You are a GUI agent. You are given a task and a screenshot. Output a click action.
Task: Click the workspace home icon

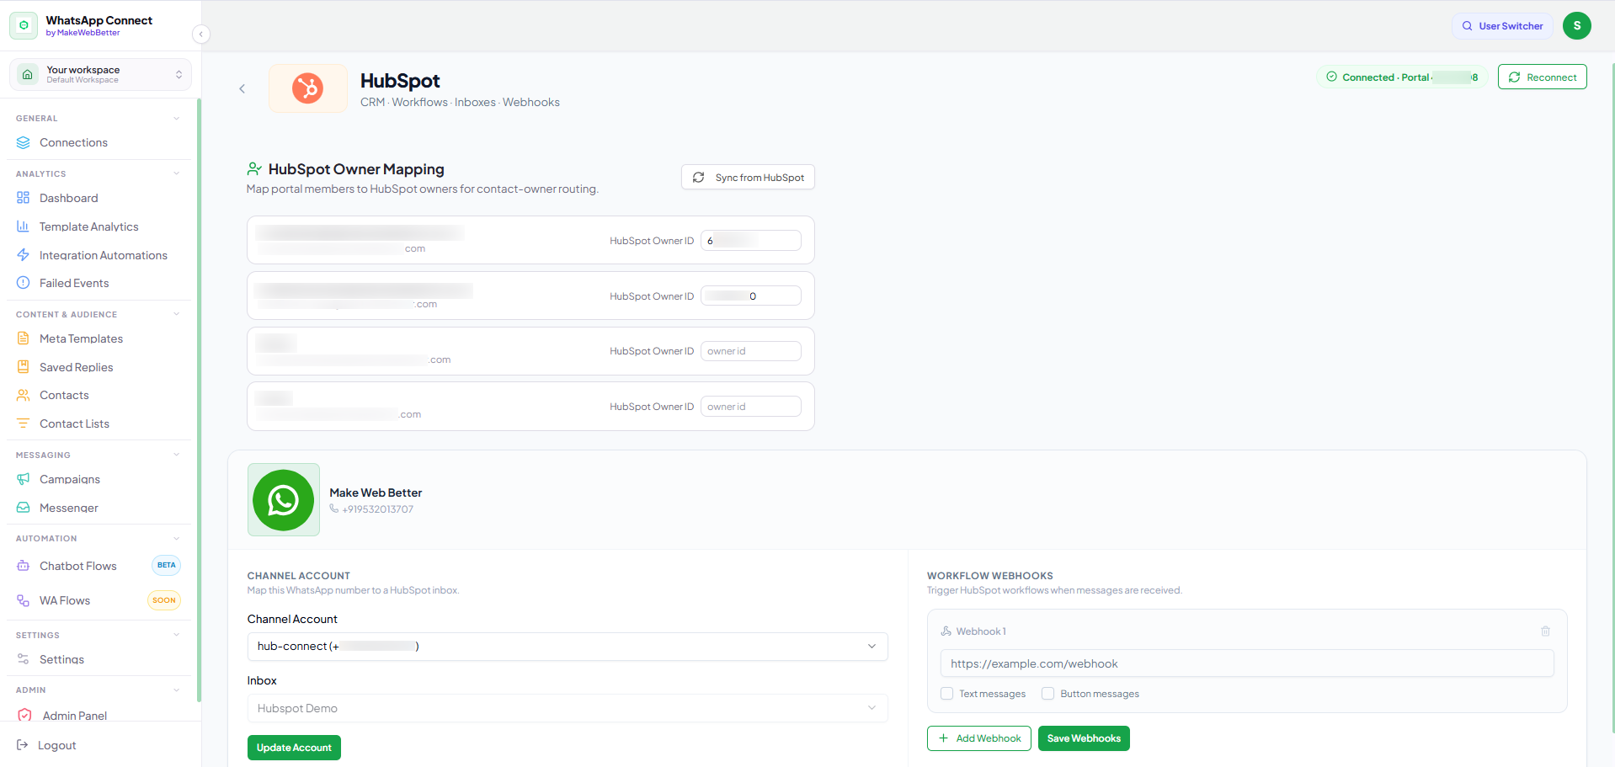[x=28, y=74]
